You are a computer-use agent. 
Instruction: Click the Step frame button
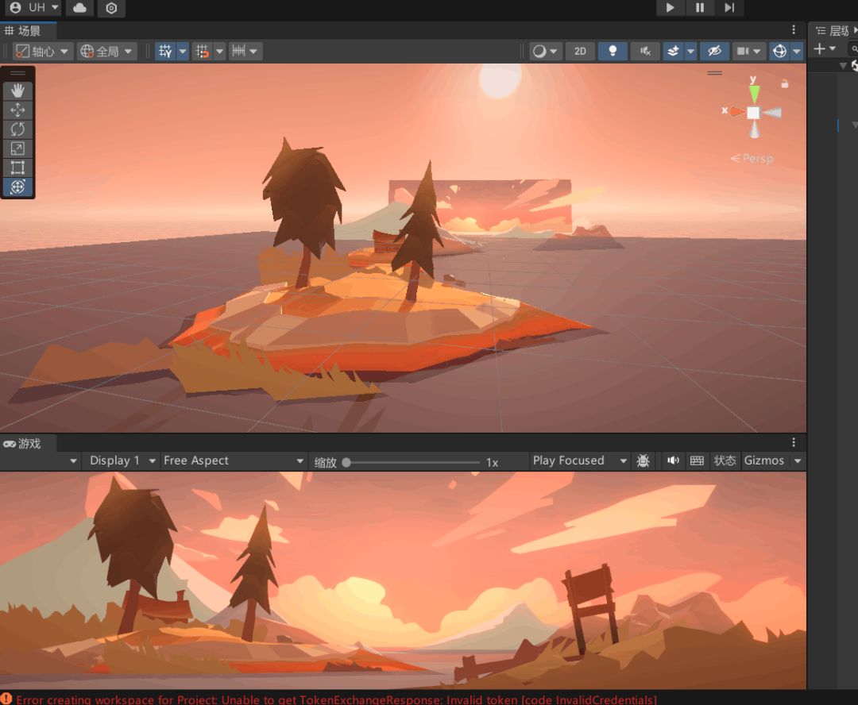729,8
